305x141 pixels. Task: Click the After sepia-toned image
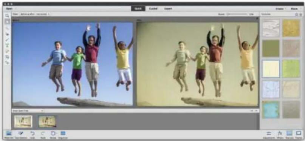(x=197, y=64)
